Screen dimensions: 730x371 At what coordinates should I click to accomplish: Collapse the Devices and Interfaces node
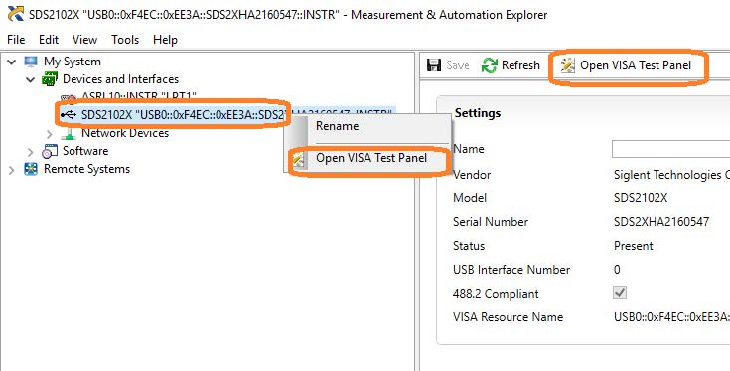[x=30, y=79]
